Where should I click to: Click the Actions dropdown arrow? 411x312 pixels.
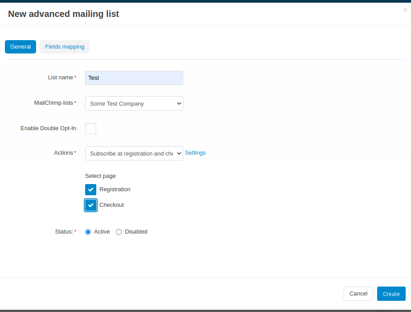179,153
